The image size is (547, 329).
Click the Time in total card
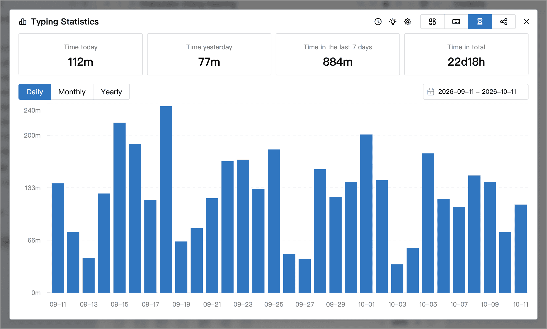(x=466, y=54)
